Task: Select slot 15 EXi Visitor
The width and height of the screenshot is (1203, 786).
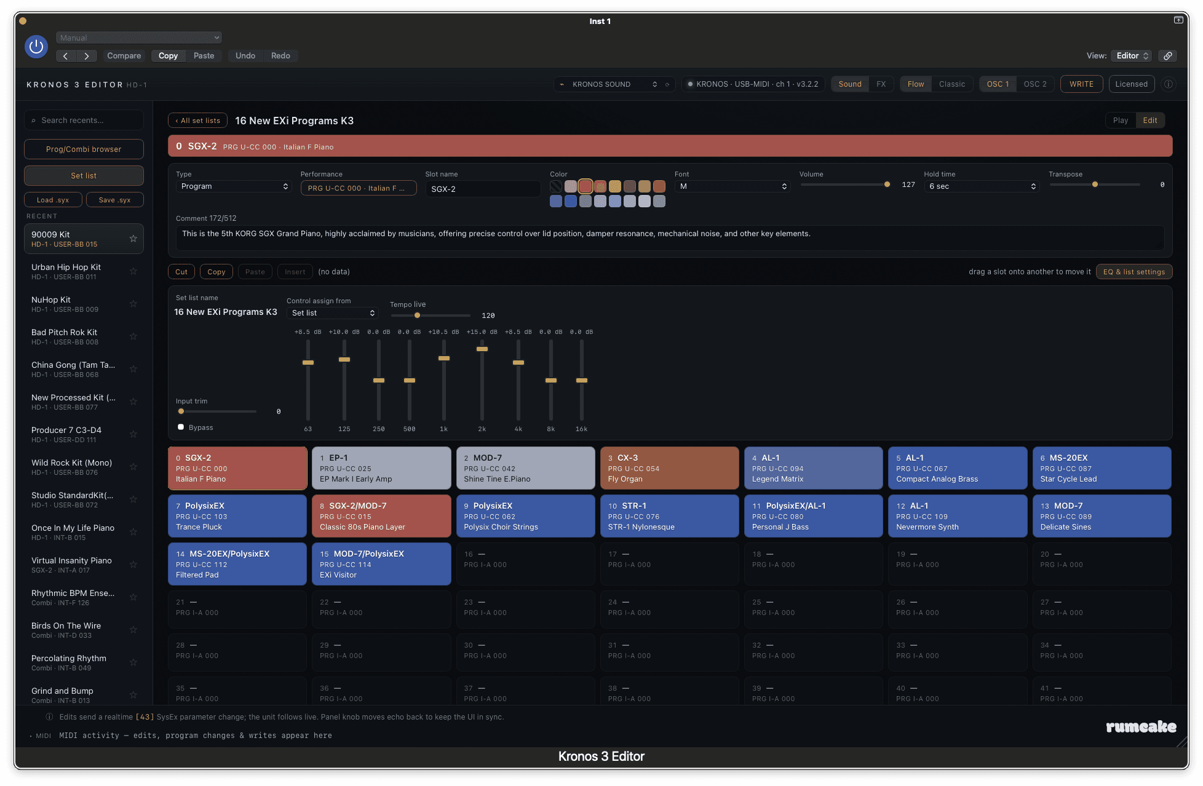Action: point(381,564)
